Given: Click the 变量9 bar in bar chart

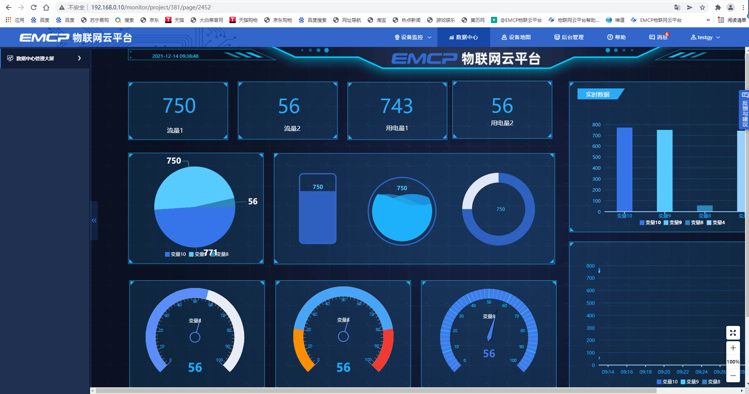Looking at the screenshot, I should click(665, 171).
